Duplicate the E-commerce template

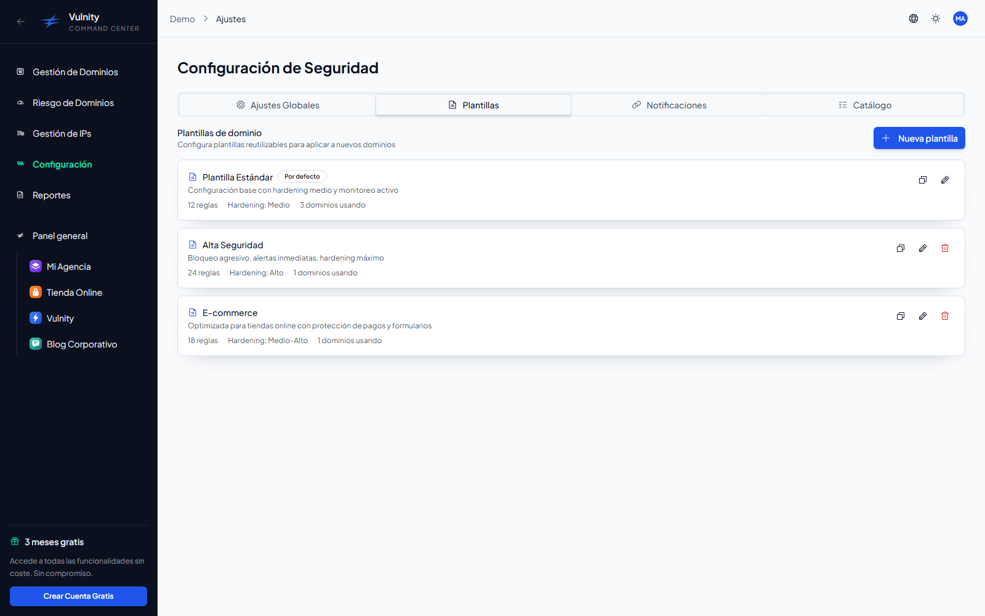point(901,316)
